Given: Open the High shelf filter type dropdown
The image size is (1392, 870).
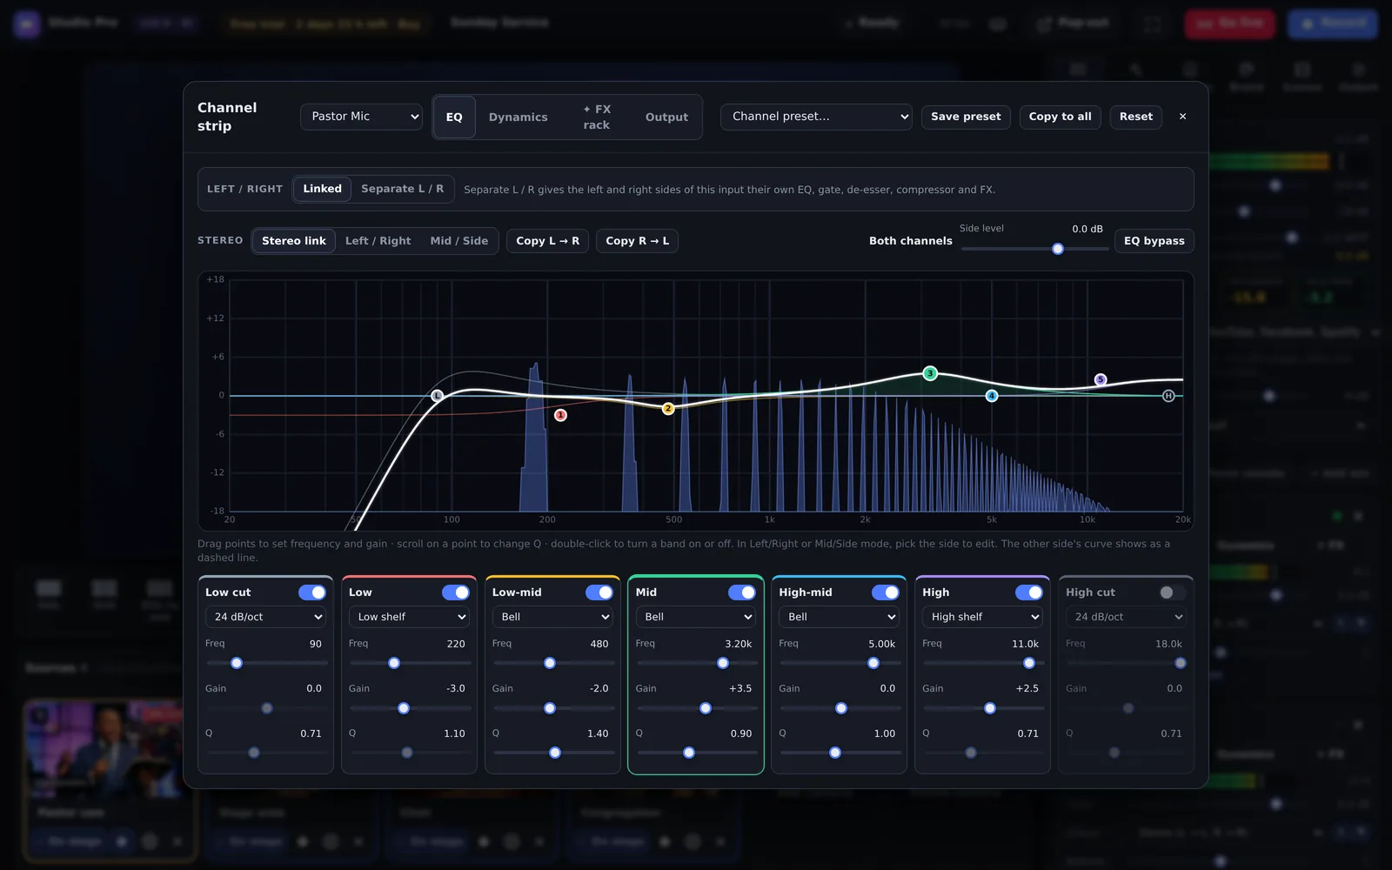Looking at the screenshot, I should point(982,617).
